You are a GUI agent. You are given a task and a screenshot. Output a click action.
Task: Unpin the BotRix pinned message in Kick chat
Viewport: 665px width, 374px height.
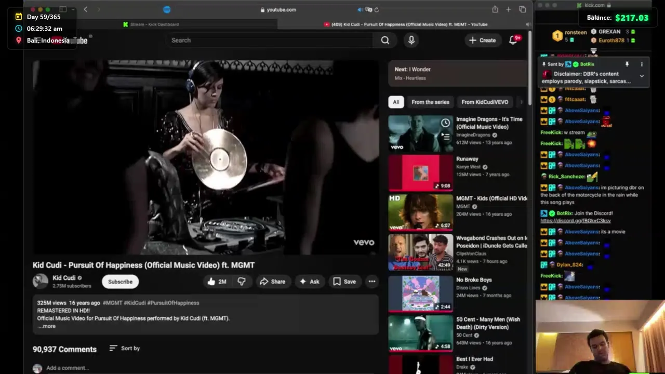point(627,64)
